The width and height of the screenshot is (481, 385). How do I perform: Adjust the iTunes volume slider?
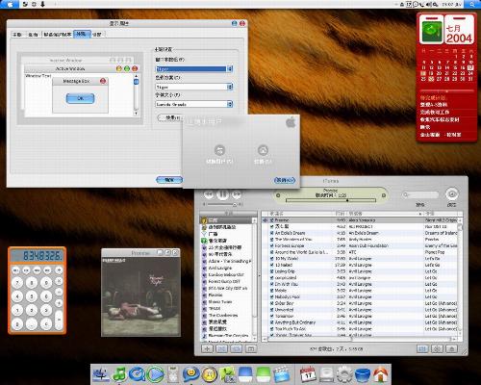(222, 204)
